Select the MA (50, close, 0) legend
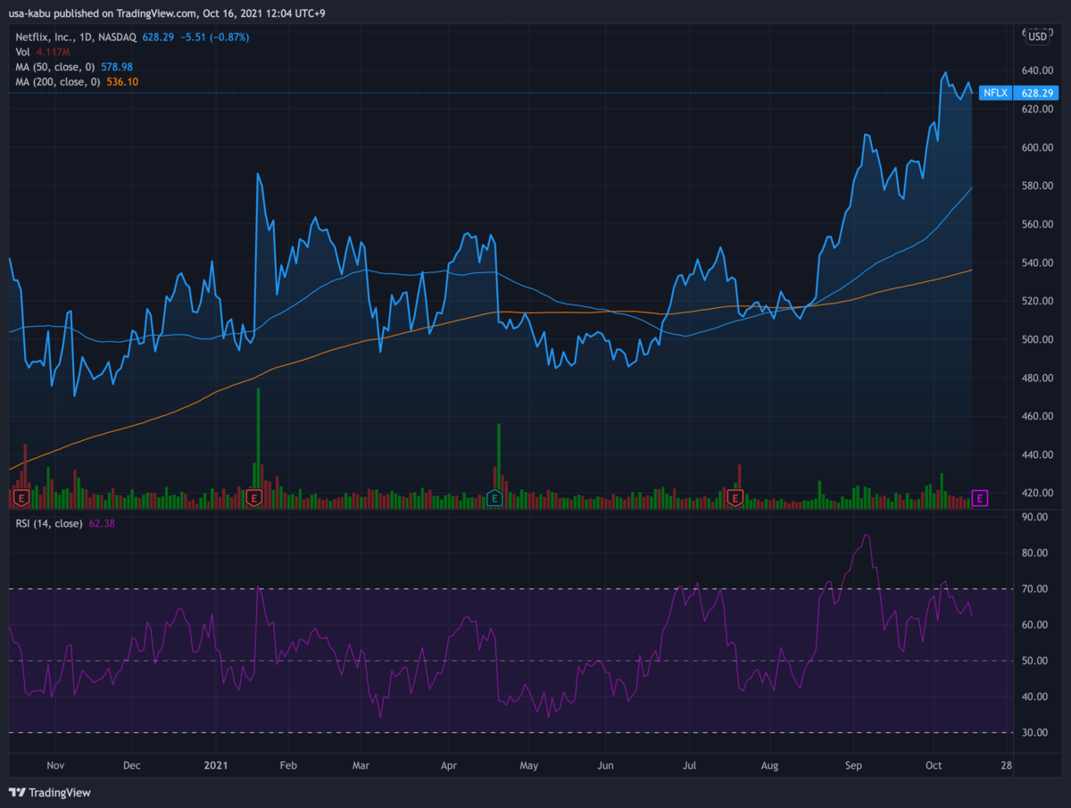 pyautogui.click(x=54, y=67)
